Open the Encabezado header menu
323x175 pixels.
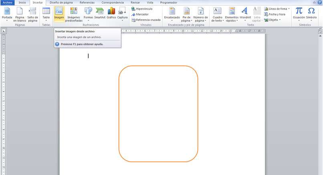172,14
